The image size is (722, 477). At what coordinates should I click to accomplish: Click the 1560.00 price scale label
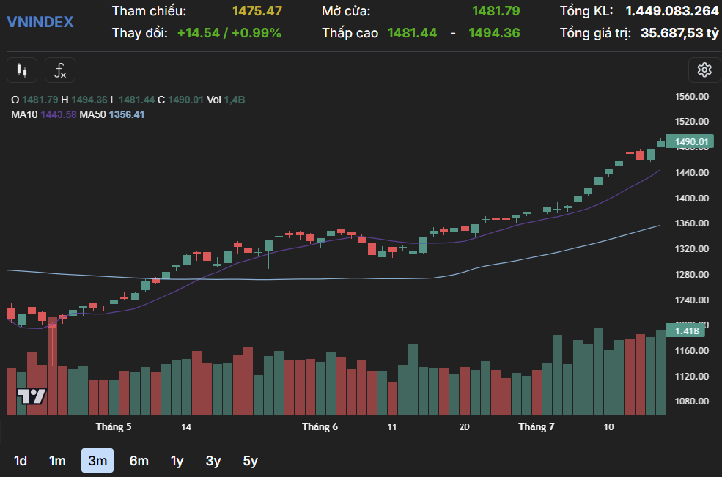point(691,97)
